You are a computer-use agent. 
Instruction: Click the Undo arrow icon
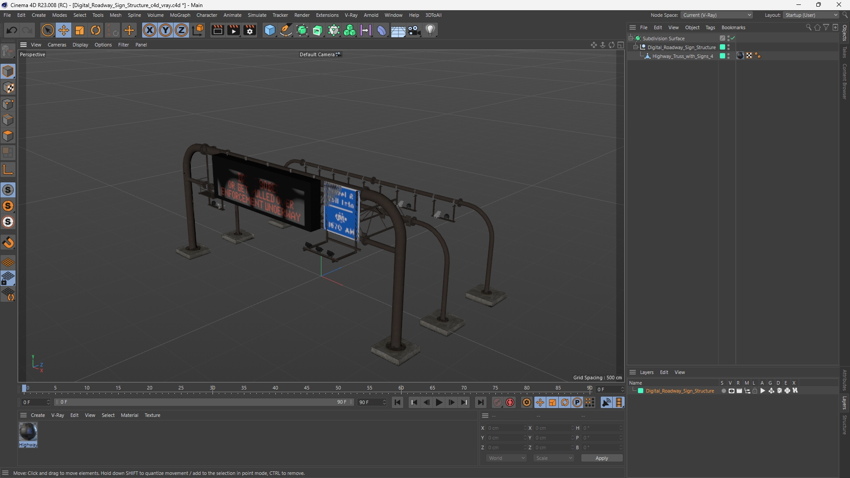coord(12,30)
